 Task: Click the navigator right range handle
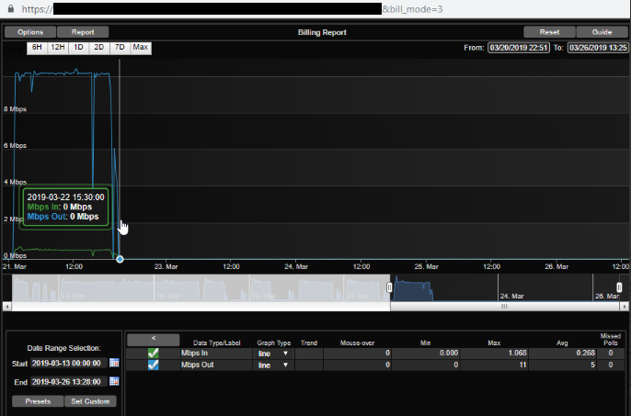[x=619, y=287]
